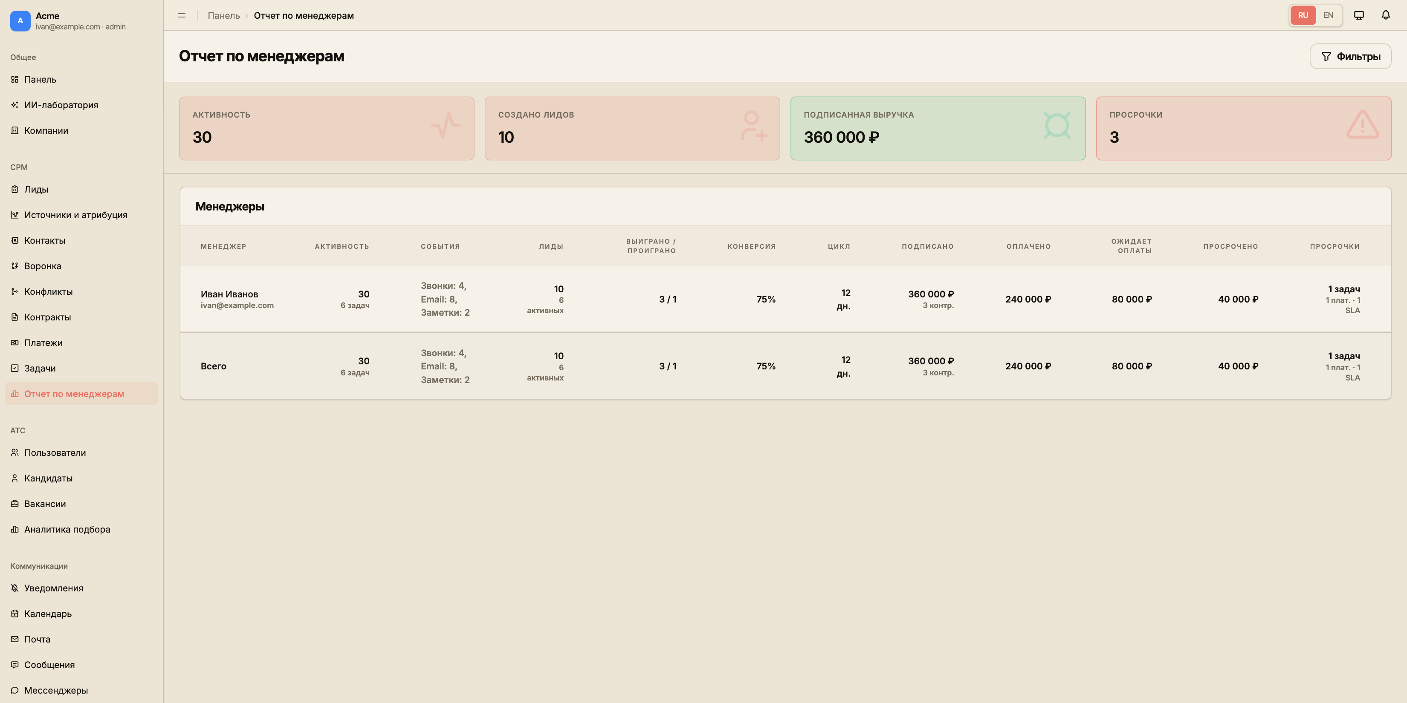Open ИИ-лаборатория from the sidebar
Image resolution: width=1407 pixels, height=703 pixels.
pos(81,105)
